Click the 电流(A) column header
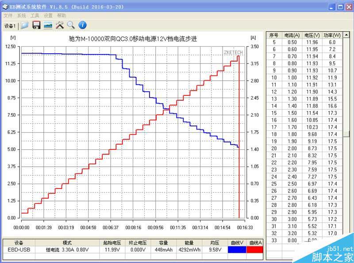Image resolution: width=354 pixels, height=263 pixels. (x=292, y=35)
